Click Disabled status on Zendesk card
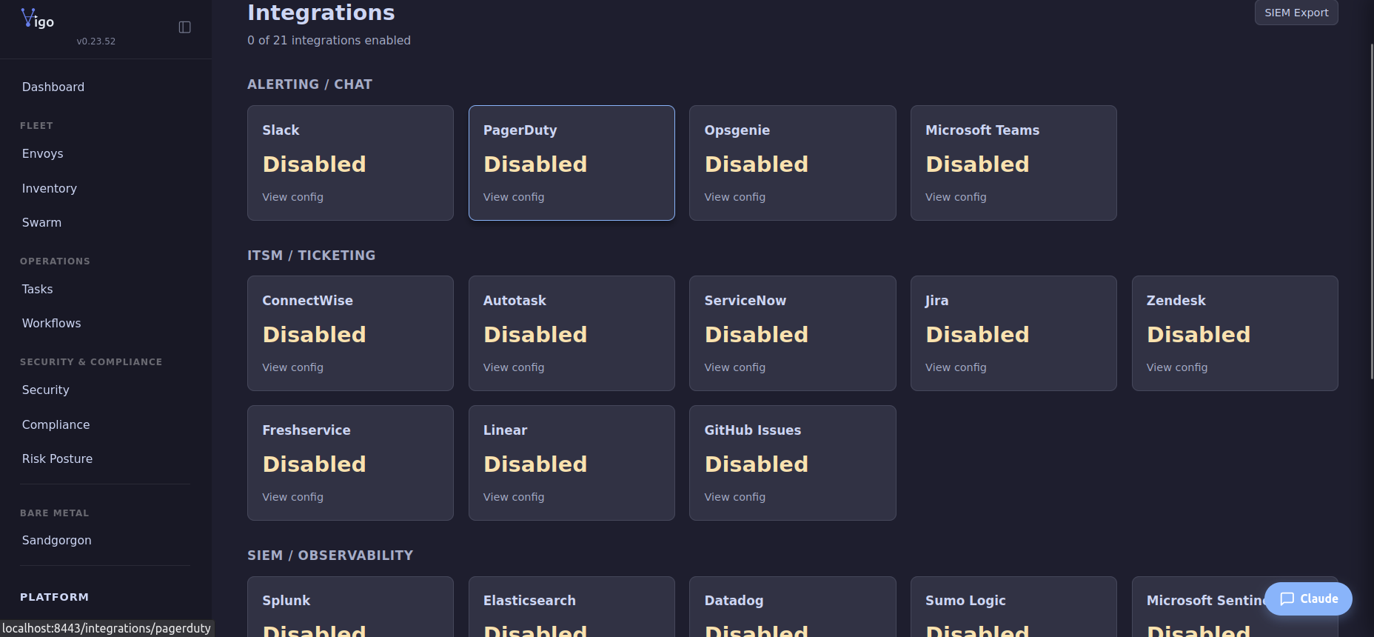1374x637 pixels. coord(1199,335)
